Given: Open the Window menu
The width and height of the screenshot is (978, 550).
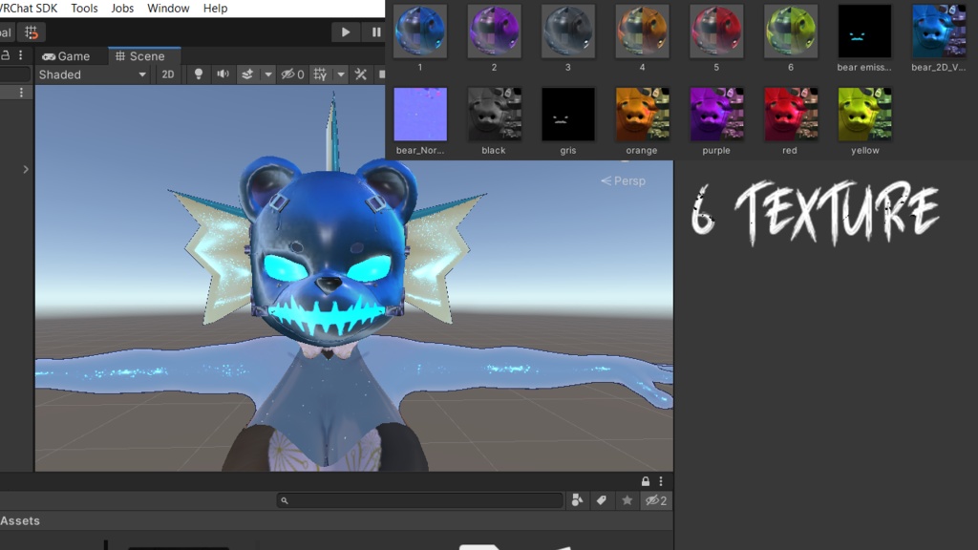Looking at the screenshot, I should coord(168,9).
